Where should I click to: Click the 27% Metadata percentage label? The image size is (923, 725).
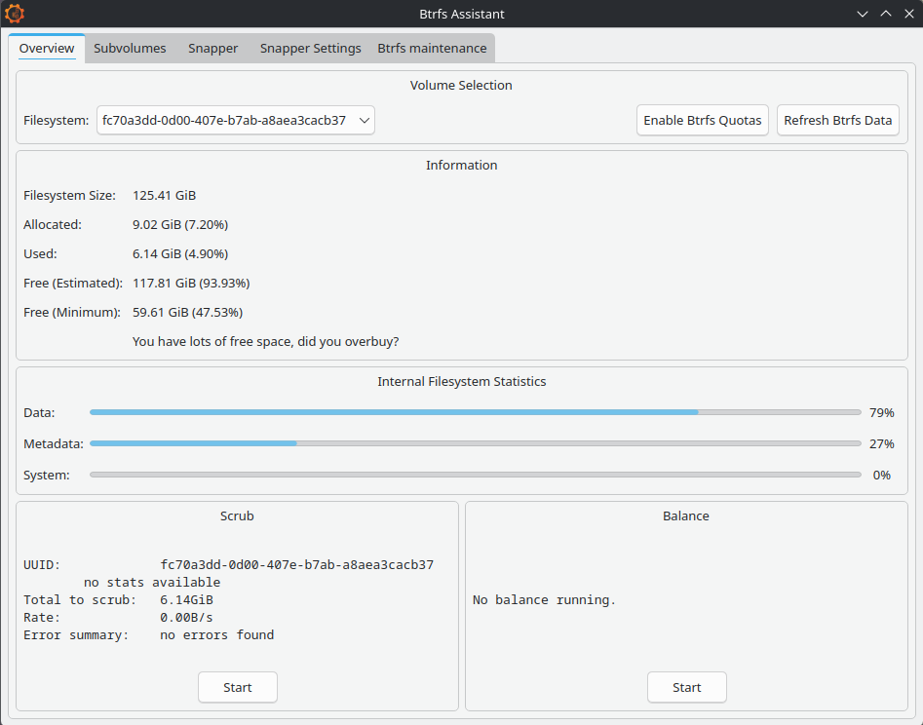pyautogui.click(x=881, y=443)
